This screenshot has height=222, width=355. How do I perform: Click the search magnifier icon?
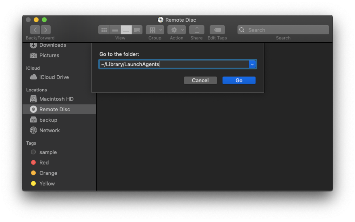[242, 30]
